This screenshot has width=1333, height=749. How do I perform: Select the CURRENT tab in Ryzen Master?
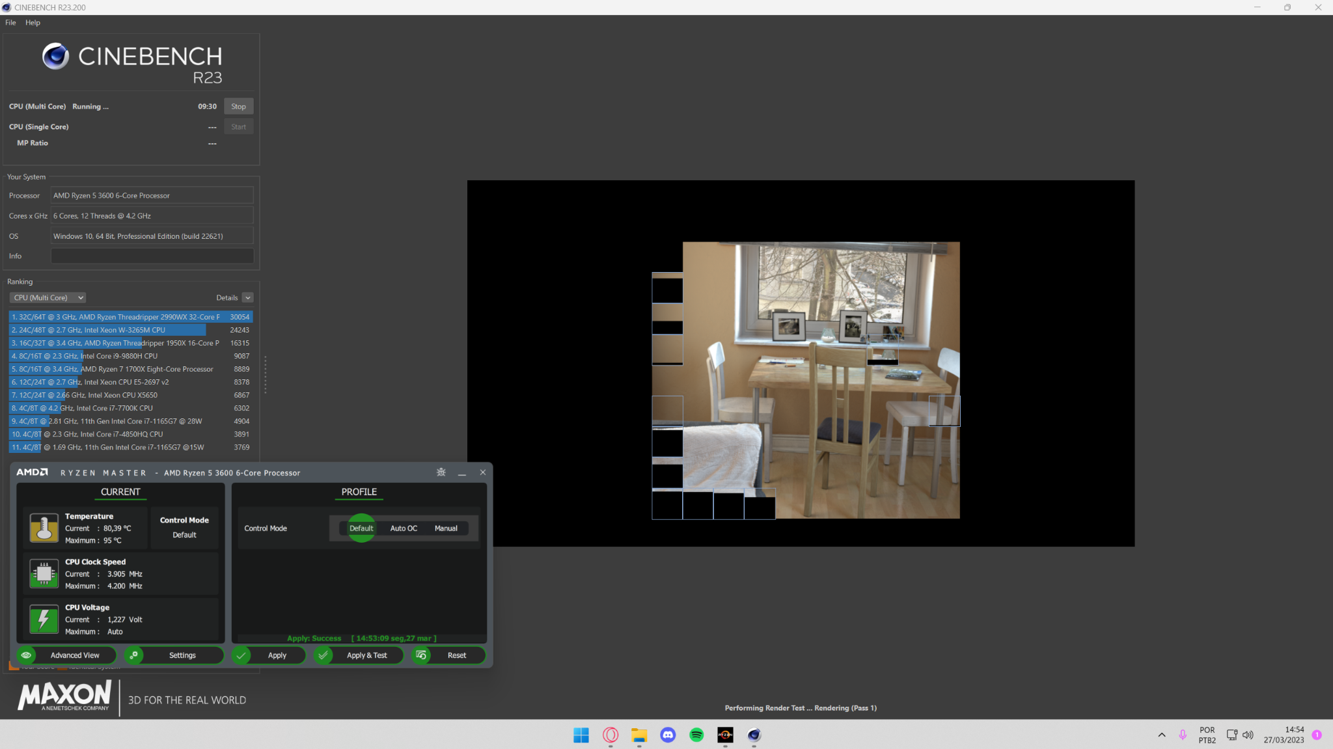[x=120, y=492]
